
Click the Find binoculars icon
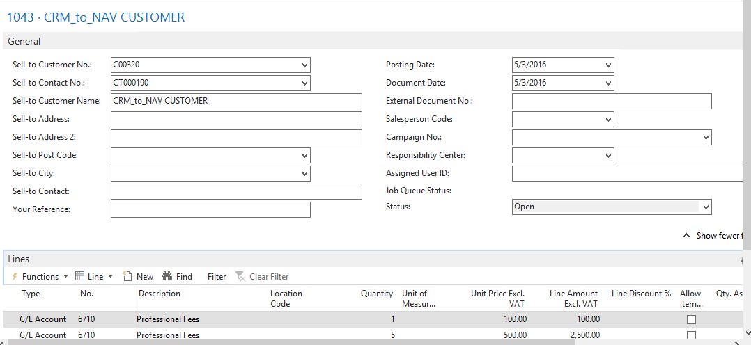[167, 277]
